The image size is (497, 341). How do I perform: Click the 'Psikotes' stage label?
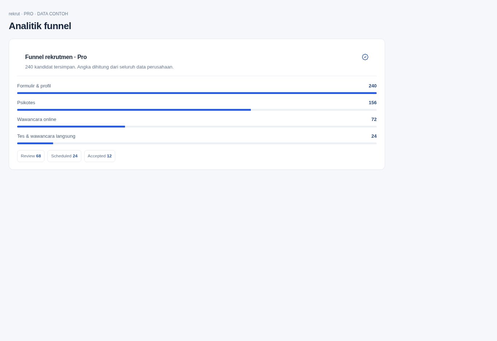(26, 103)
